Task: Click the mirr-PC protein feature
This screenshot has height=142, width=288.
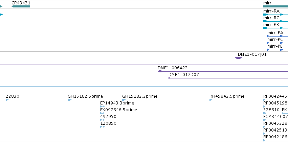Action: tap(278, 43)
